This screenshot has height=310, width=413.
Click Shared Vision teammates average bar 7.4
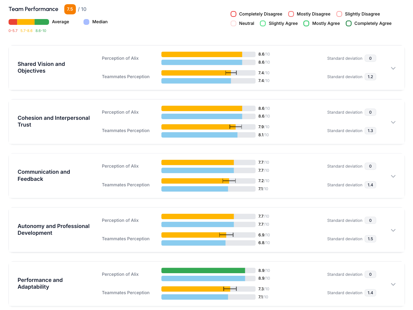click(x=208, y=73)
